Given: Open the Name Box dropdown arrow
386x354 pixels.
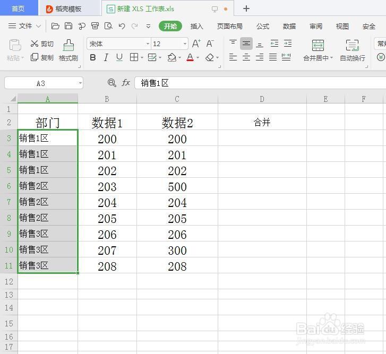Looking at the screenshot, I should (x=80, y=83).
